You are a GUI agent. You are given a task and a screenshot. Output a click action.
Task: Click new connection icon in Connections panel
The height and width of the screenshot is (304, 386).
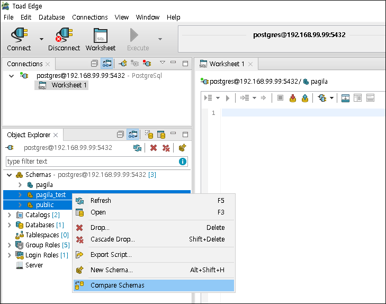tap(123, 64)
